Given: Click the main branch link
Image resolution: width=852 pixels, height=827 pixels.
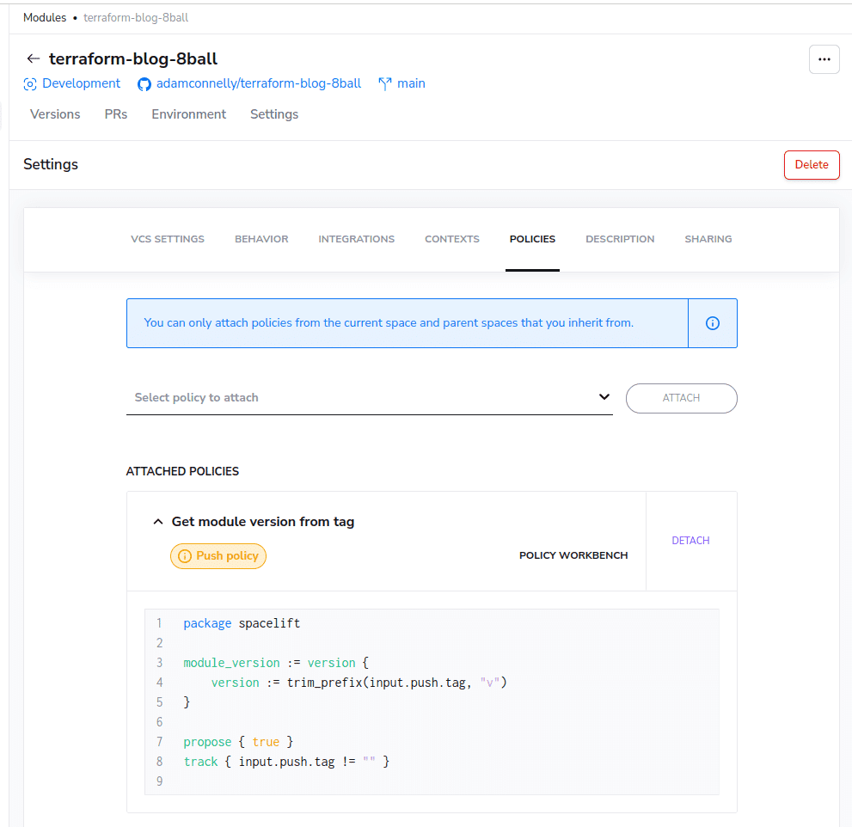Looking at the screenshot, I should point(411,83).
